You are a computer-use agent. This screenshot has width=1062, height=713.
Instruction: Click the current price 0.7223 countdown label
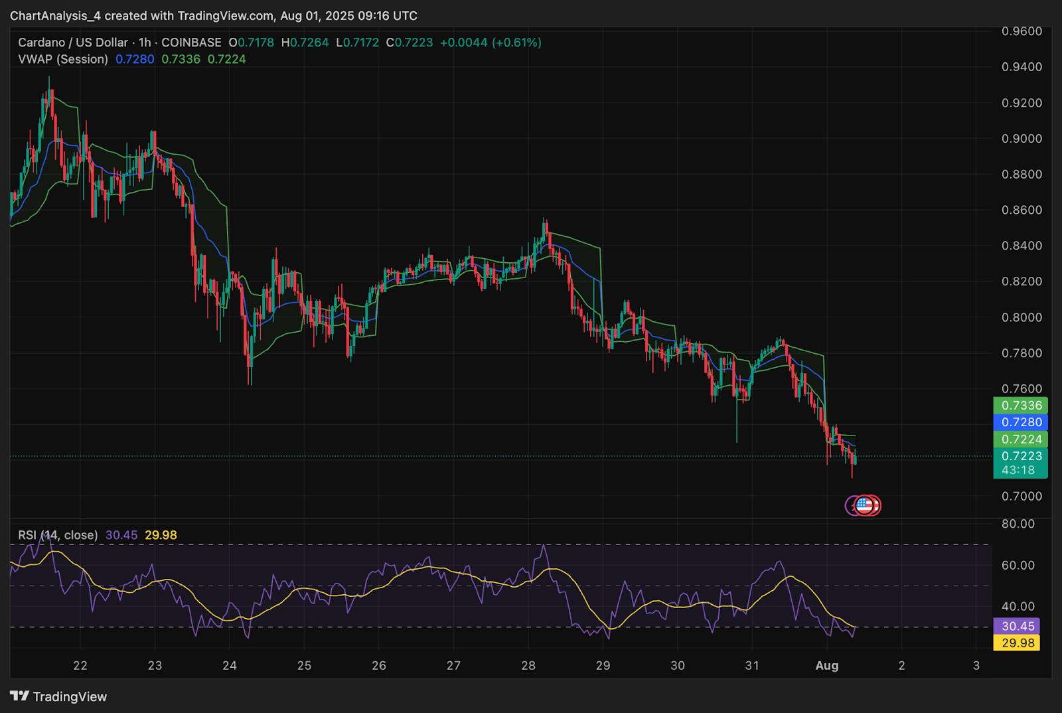pyautogui.click(x=1020, y=463)
